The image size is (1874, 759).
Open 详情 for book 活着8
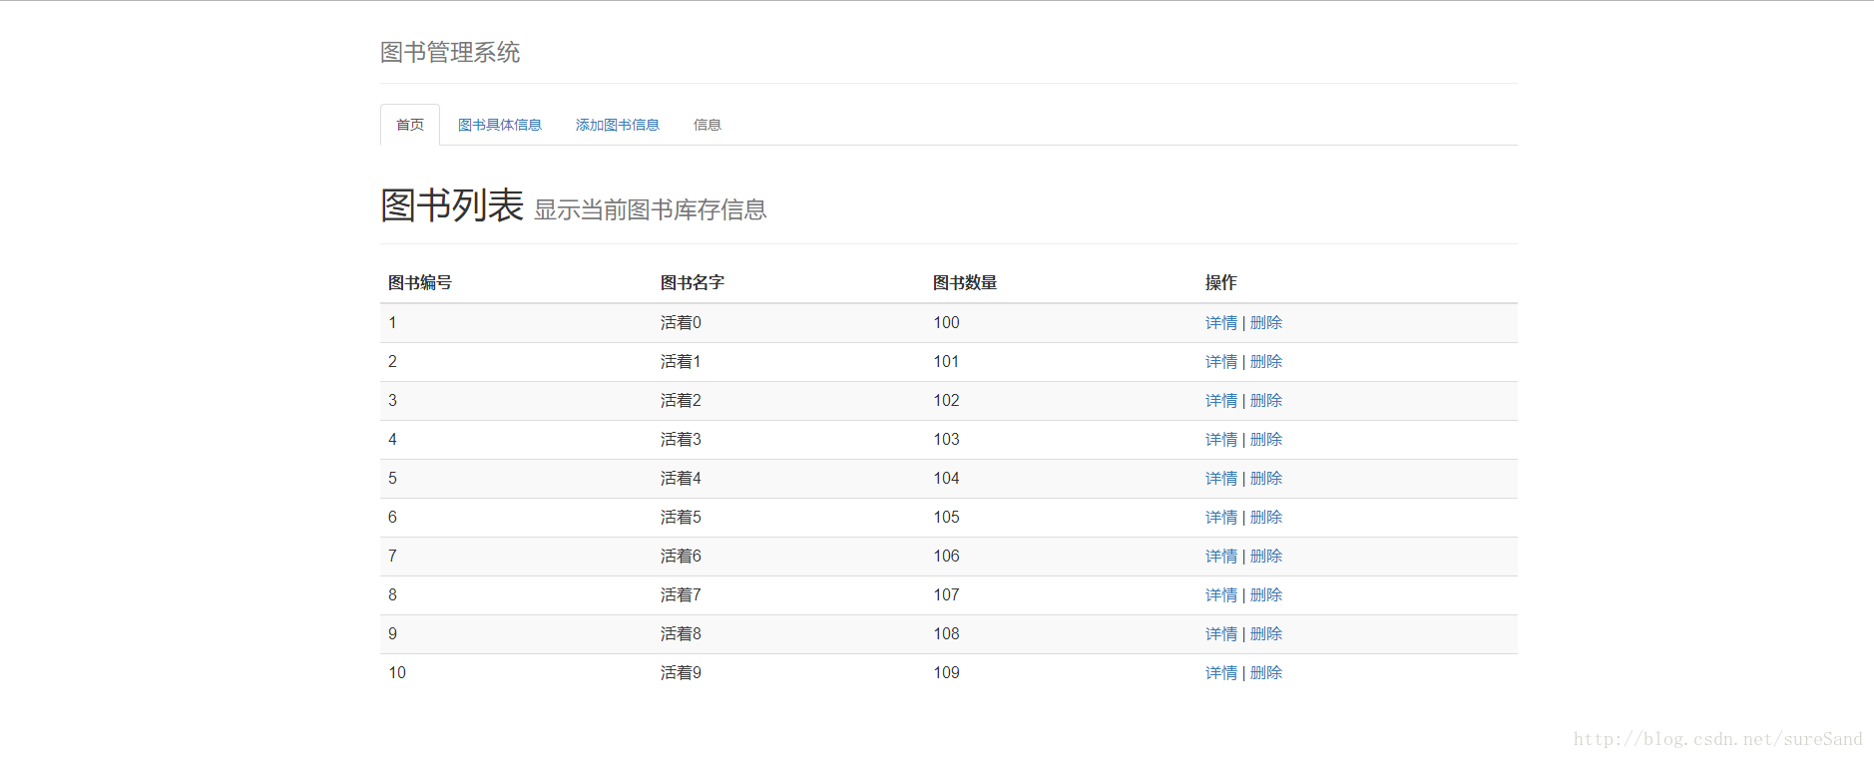click(1221, 634)
